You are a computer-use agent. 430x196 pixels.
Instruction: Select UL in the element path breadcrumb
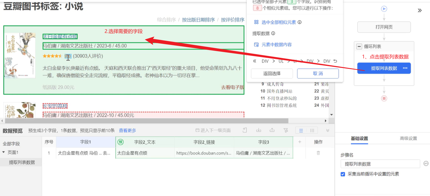pos(281,61)
